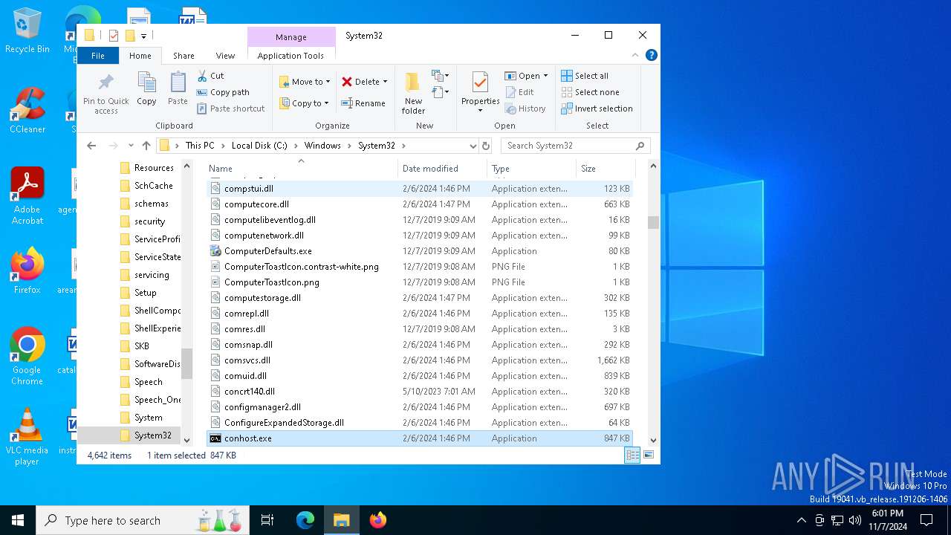Refresh the System32 folder view
The height and width of the screenshot is (535, 951).
pyautogui.click(x=486, y=146)
